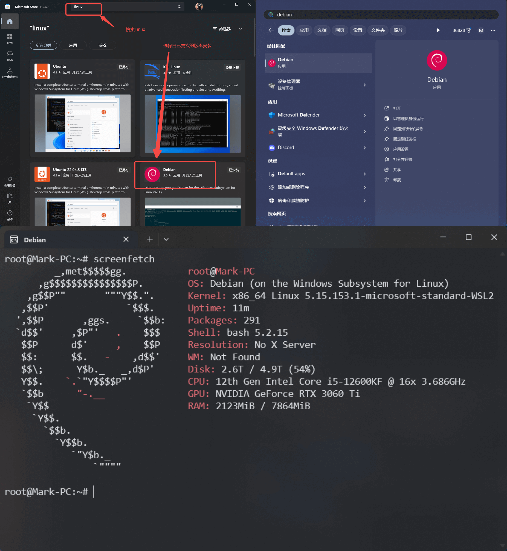507x551 pixels.
Task: Click the Kali Linux app title
Action: 172,67
